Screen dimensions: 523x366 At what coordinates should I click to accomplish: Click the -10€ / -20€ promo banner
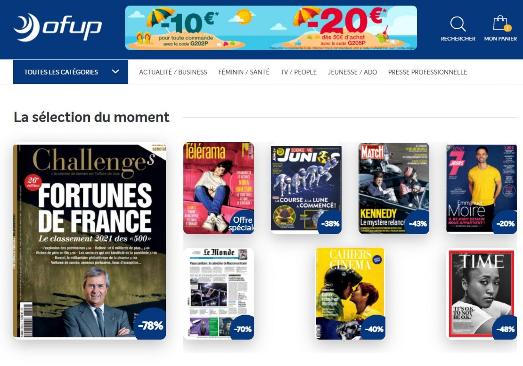271,28
